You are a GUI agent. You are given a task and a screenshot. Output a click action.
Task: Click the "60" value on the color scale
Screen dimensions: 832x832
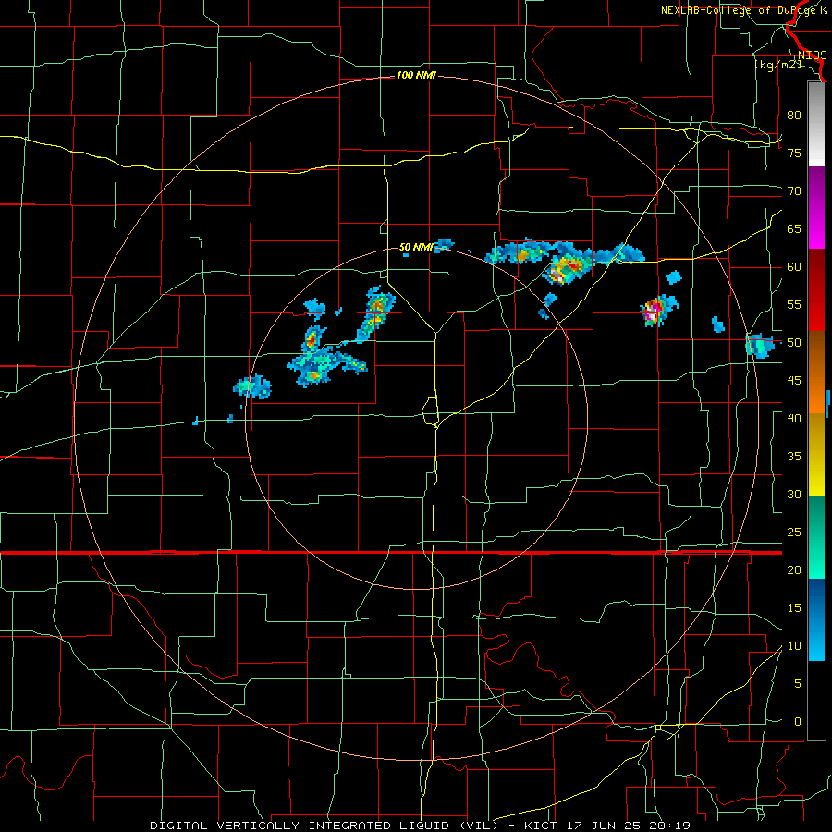point(794,267)
